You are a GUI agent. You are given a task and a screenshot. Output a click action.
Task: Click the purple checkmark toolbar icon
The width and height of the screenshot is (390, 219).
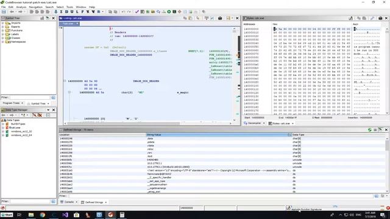(136, 12)
